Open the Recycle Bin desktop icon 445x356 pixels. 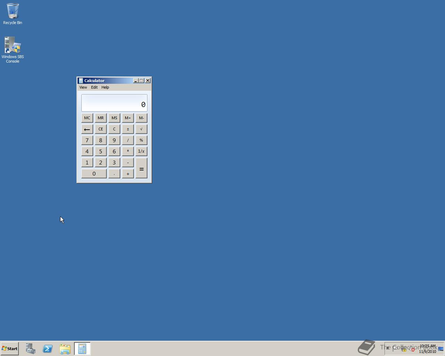pos(13,14)
